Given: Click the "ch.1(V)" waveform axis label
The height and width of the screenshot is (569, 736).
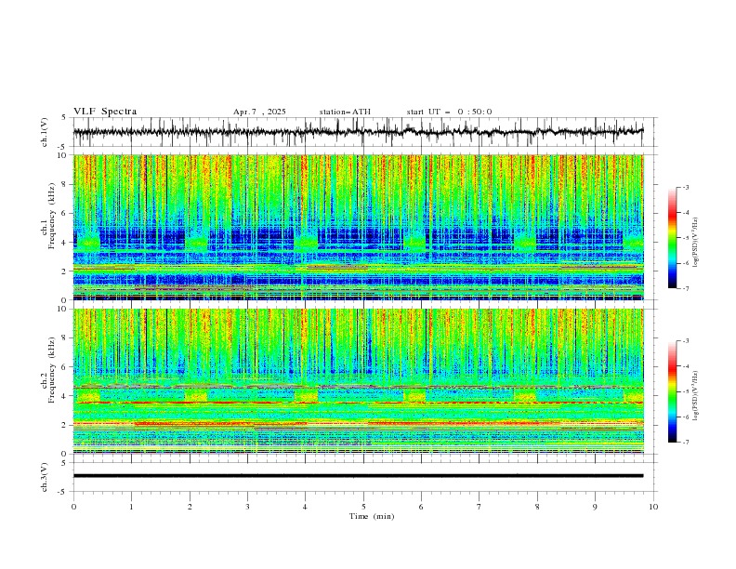Looking at the screenshot, I should pyautogui.click(x=45, y=132).
